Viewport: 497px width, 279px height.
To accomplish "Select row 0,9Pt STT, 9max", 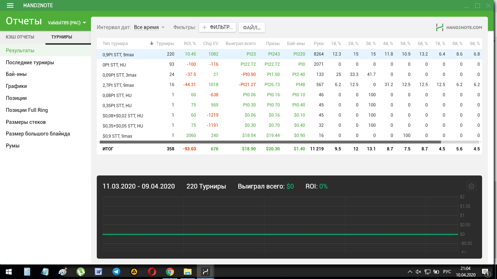I will tap(289, 54).
